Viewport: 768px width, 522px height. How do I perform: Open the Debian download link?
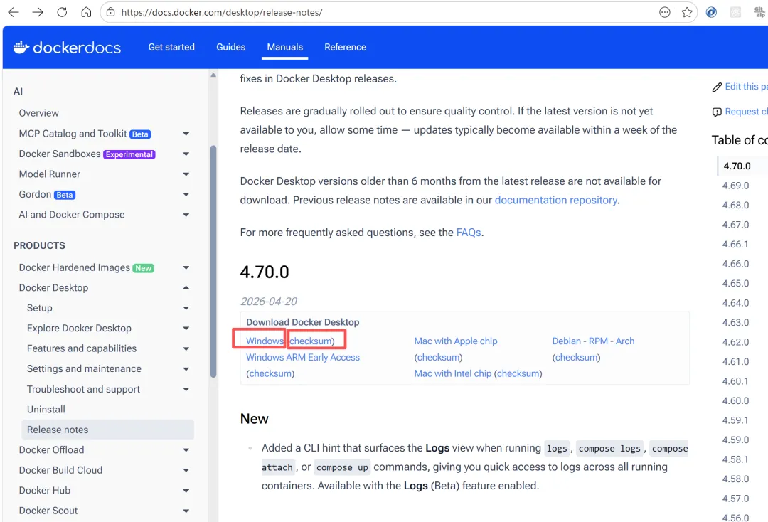(566, 341)
